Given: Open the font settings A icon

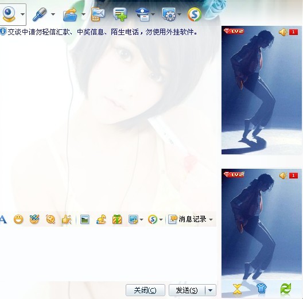Looking at the screenshot, I should tap(3, 220).
